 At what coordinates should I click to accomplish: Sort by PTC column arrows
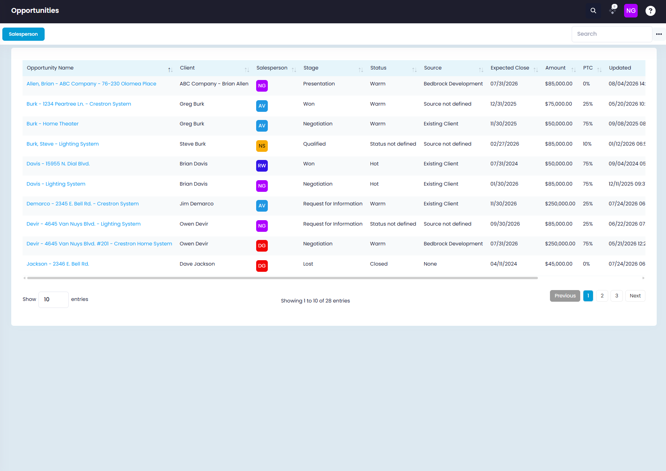599,70
